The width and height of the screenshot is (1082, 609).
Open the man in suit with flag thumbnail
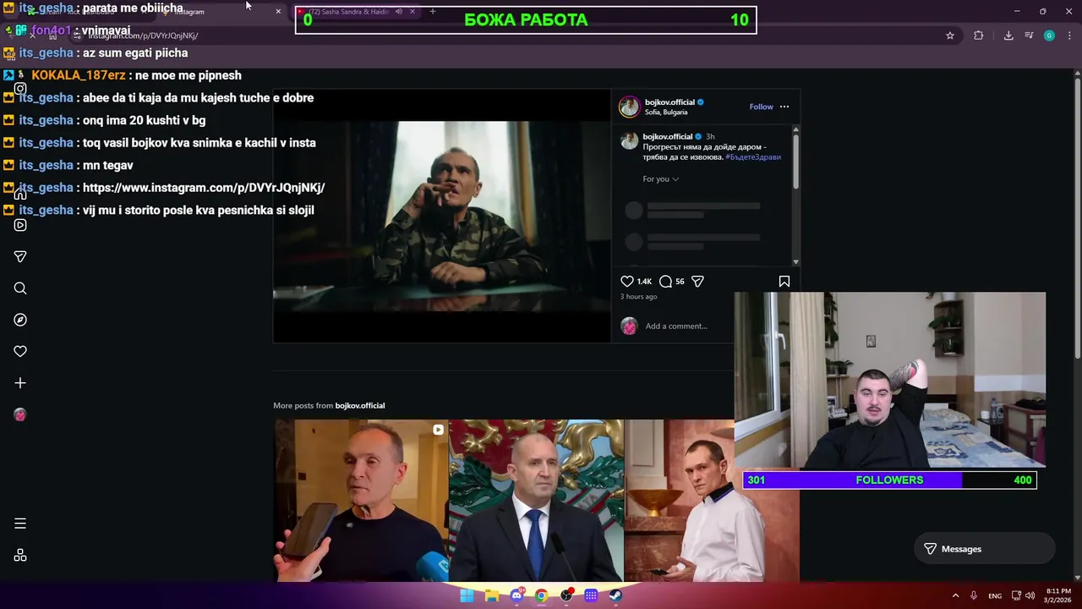[536, 501]
